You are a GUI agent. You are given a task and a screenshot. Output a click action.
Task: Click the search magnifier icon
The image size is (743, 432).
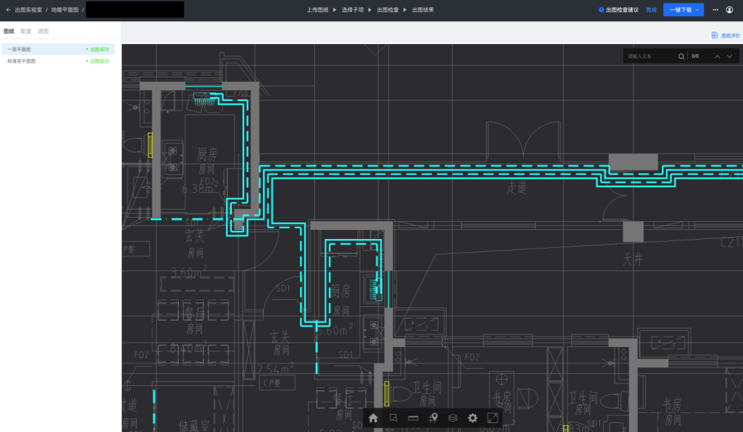tap(681, 56)
